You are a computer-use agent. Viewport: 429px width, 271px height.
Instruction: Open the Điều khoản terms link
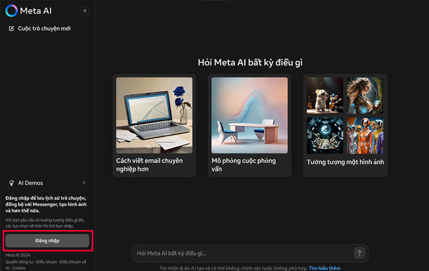[46, 262]
